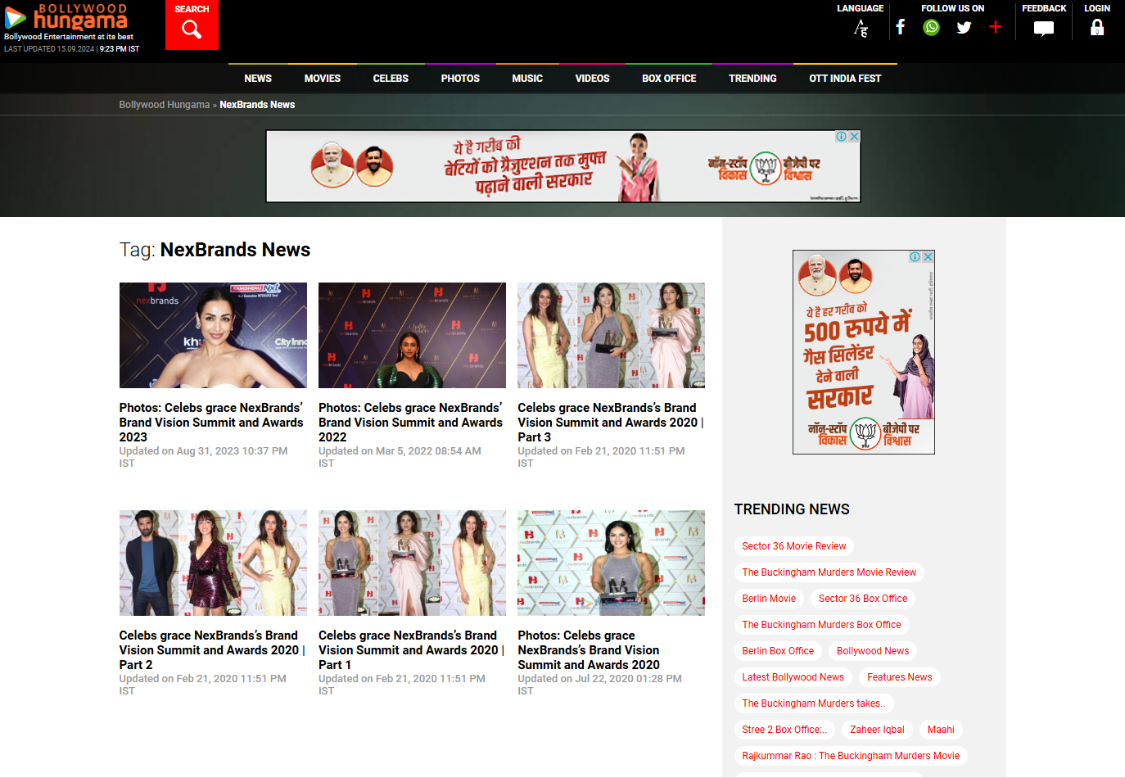This screenshot has height=778, width=1125.
Task: Click the login padlock icon
Action: click(1096, 28)
